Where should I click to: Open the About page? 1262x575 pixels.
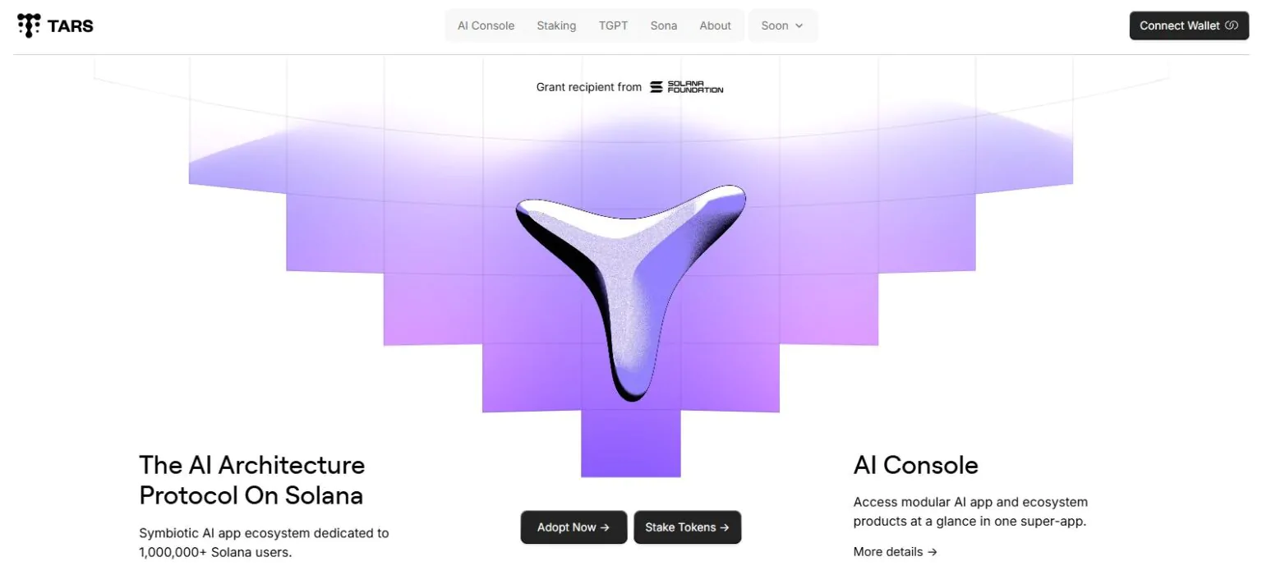click(715, 25)
